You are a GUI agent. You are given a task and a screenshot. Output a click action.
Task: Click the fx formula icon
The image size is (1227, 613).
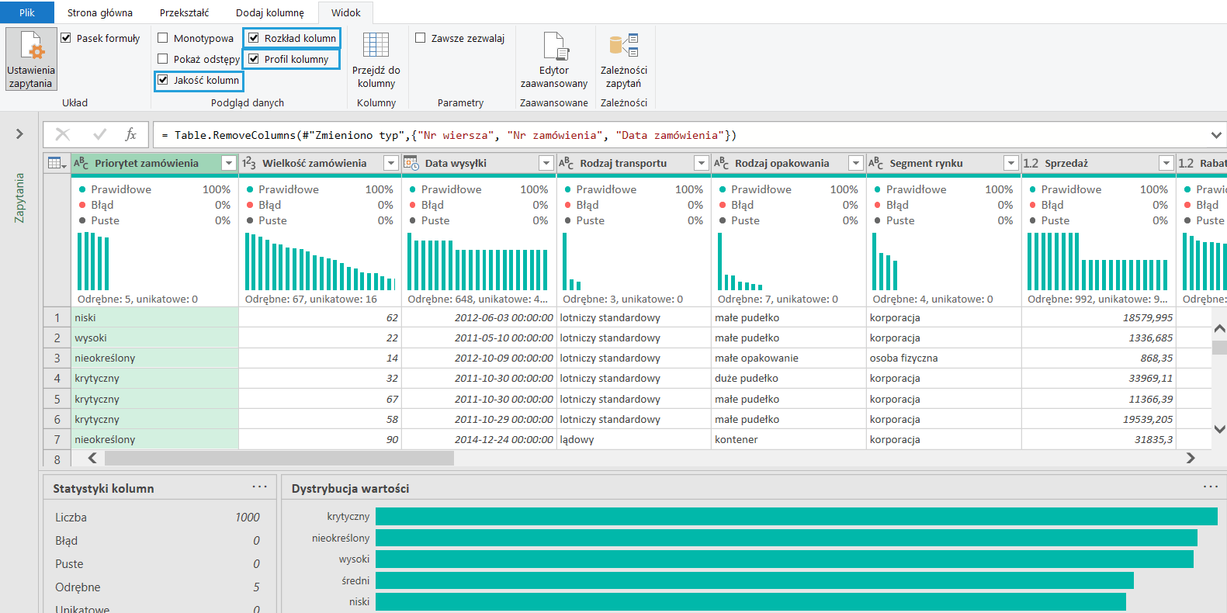click(x=130, y=135)
